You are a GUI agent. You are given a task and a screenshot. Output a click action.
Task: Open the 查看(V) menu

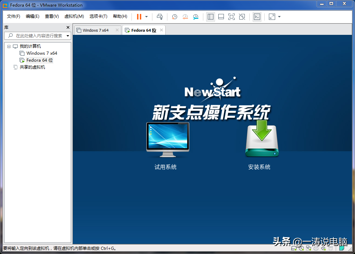52,16
